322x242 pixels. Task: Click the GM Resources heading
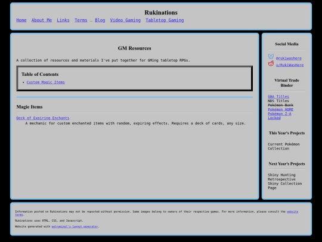(x=135, y=48)
